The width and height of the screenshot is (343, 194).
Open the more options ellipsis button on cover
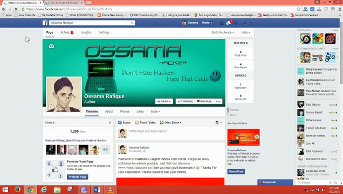coord(218,101)
